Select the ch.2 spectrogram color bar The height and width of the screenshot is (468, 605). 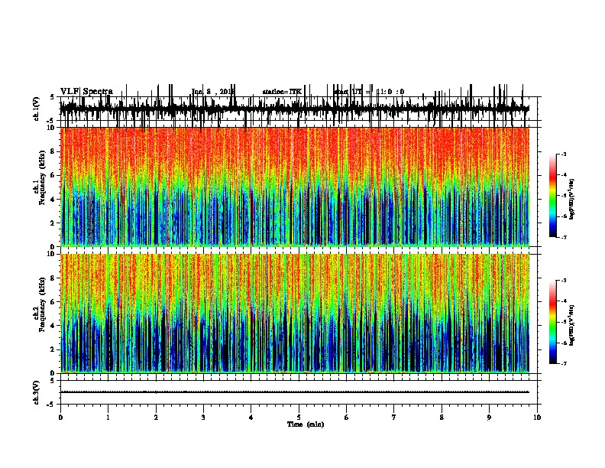(x=553, y=322)
